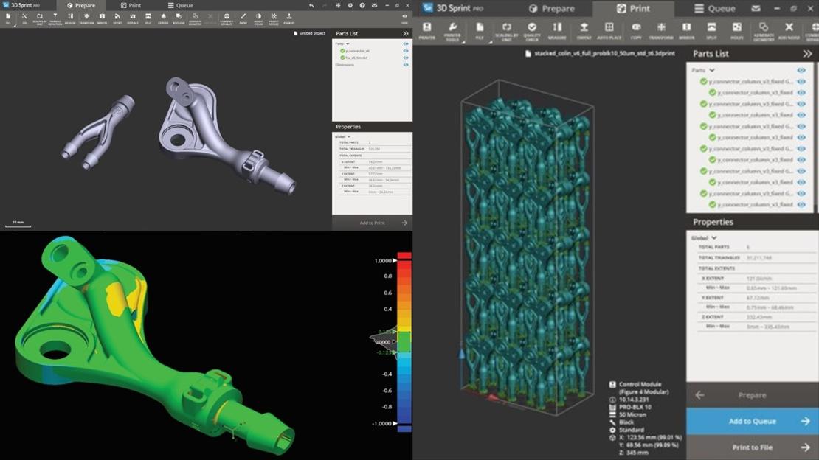Collapse the right Parts List panel with double chevron
Image resolution: width=819 pixels, height=460 pixels.
(807, 54)
